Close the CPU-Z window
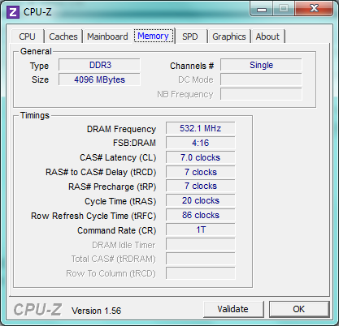Viewport: 339px width, 326px height. tap(314, 9)
